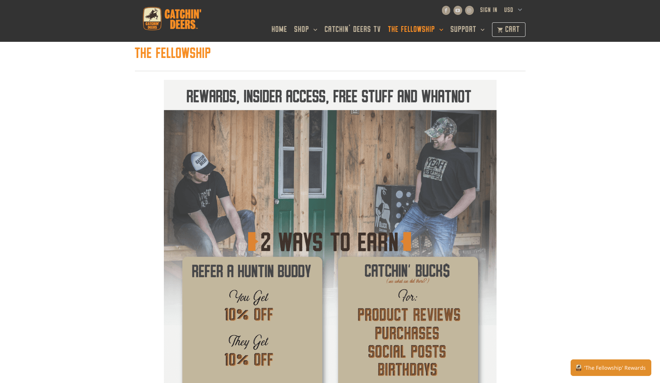
Task: Open the Facebook social icon
Action: [x=446, y=10]
